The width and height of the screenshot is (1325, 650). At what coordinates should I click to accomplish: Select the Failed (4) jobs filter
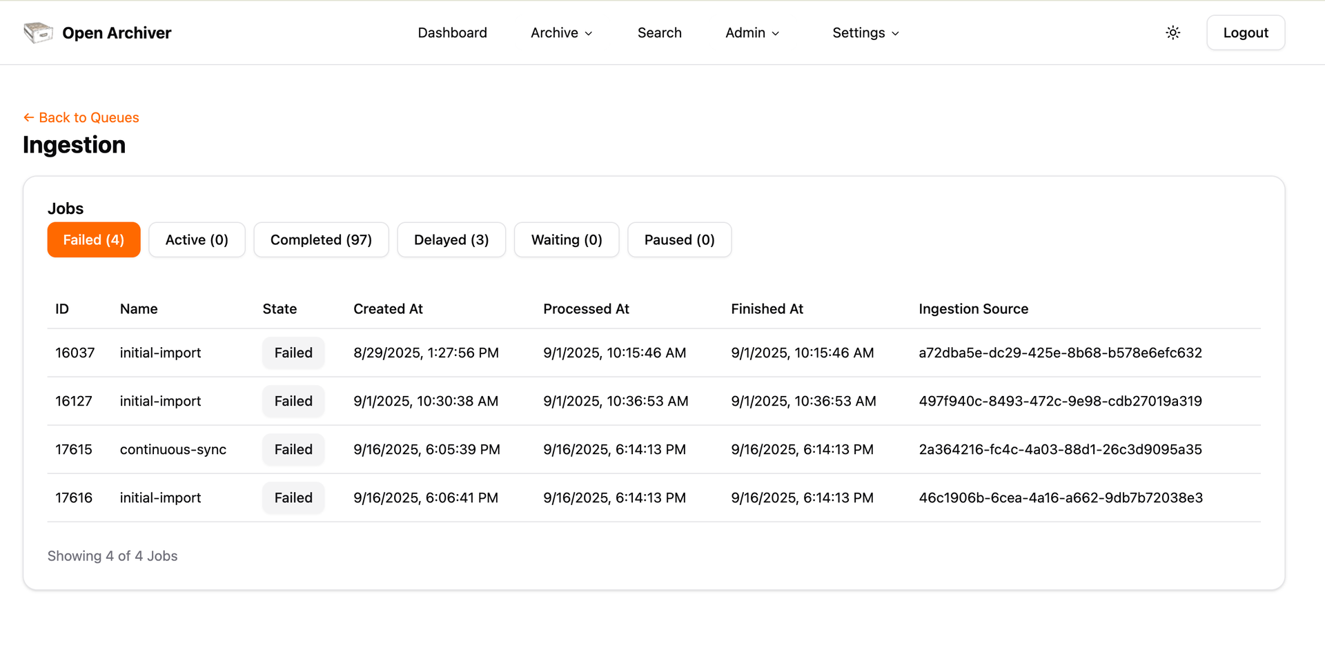(x=94, y=239)
